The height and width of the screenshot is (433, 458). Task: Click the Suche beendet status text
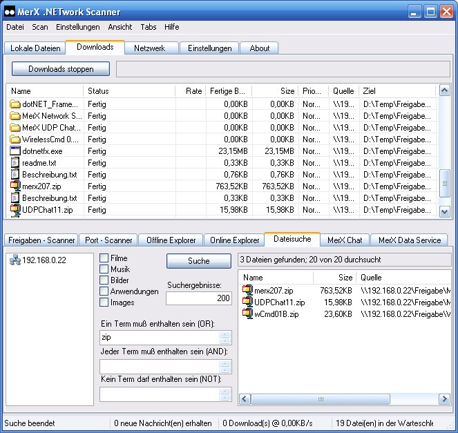tap(30, 423)
